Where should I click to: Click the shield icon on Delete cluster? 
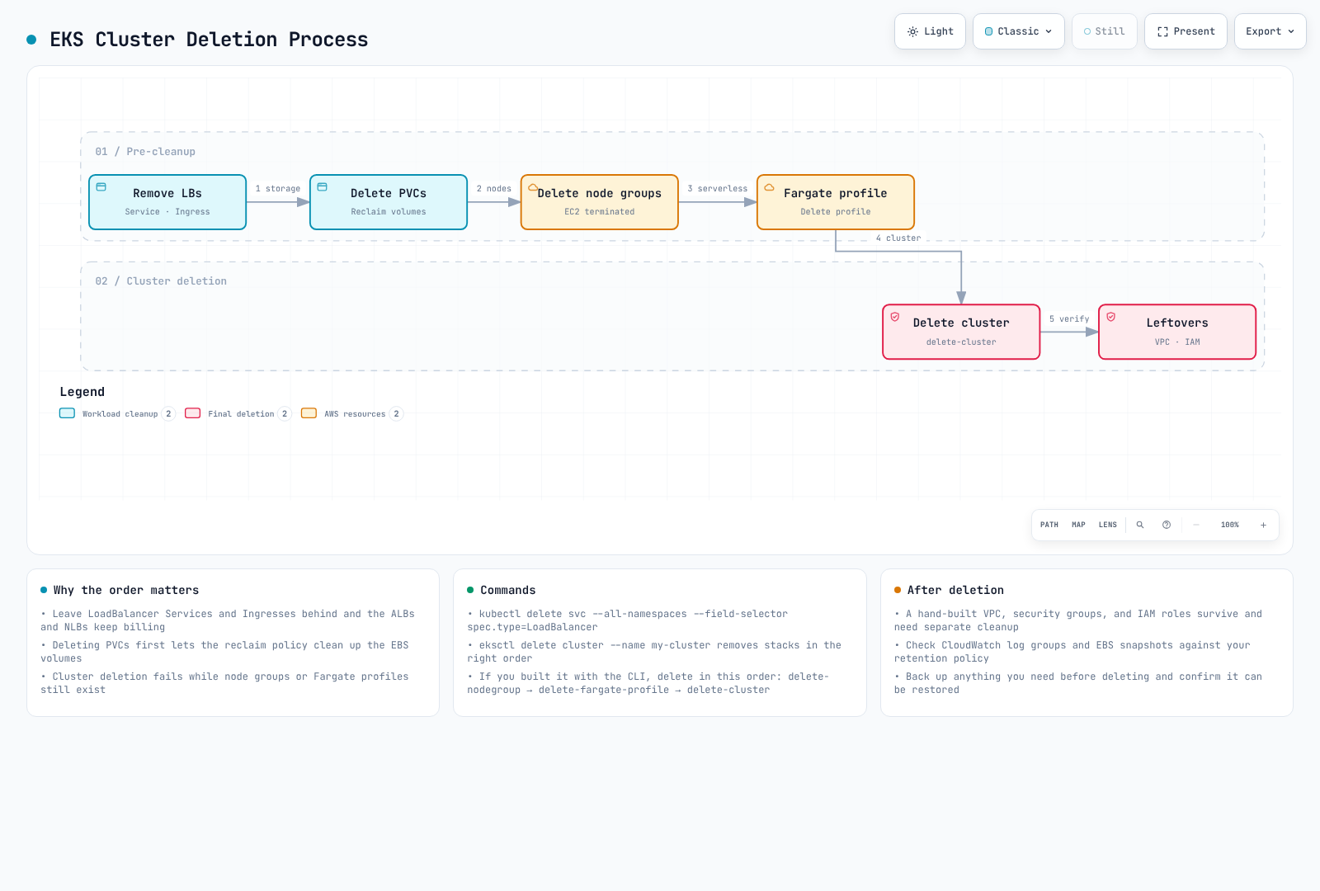point(895,317)
